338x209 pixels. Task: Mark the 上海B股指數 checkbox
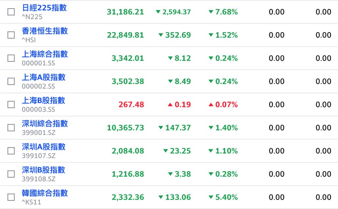pyautogui.click(x=11, y=105)
